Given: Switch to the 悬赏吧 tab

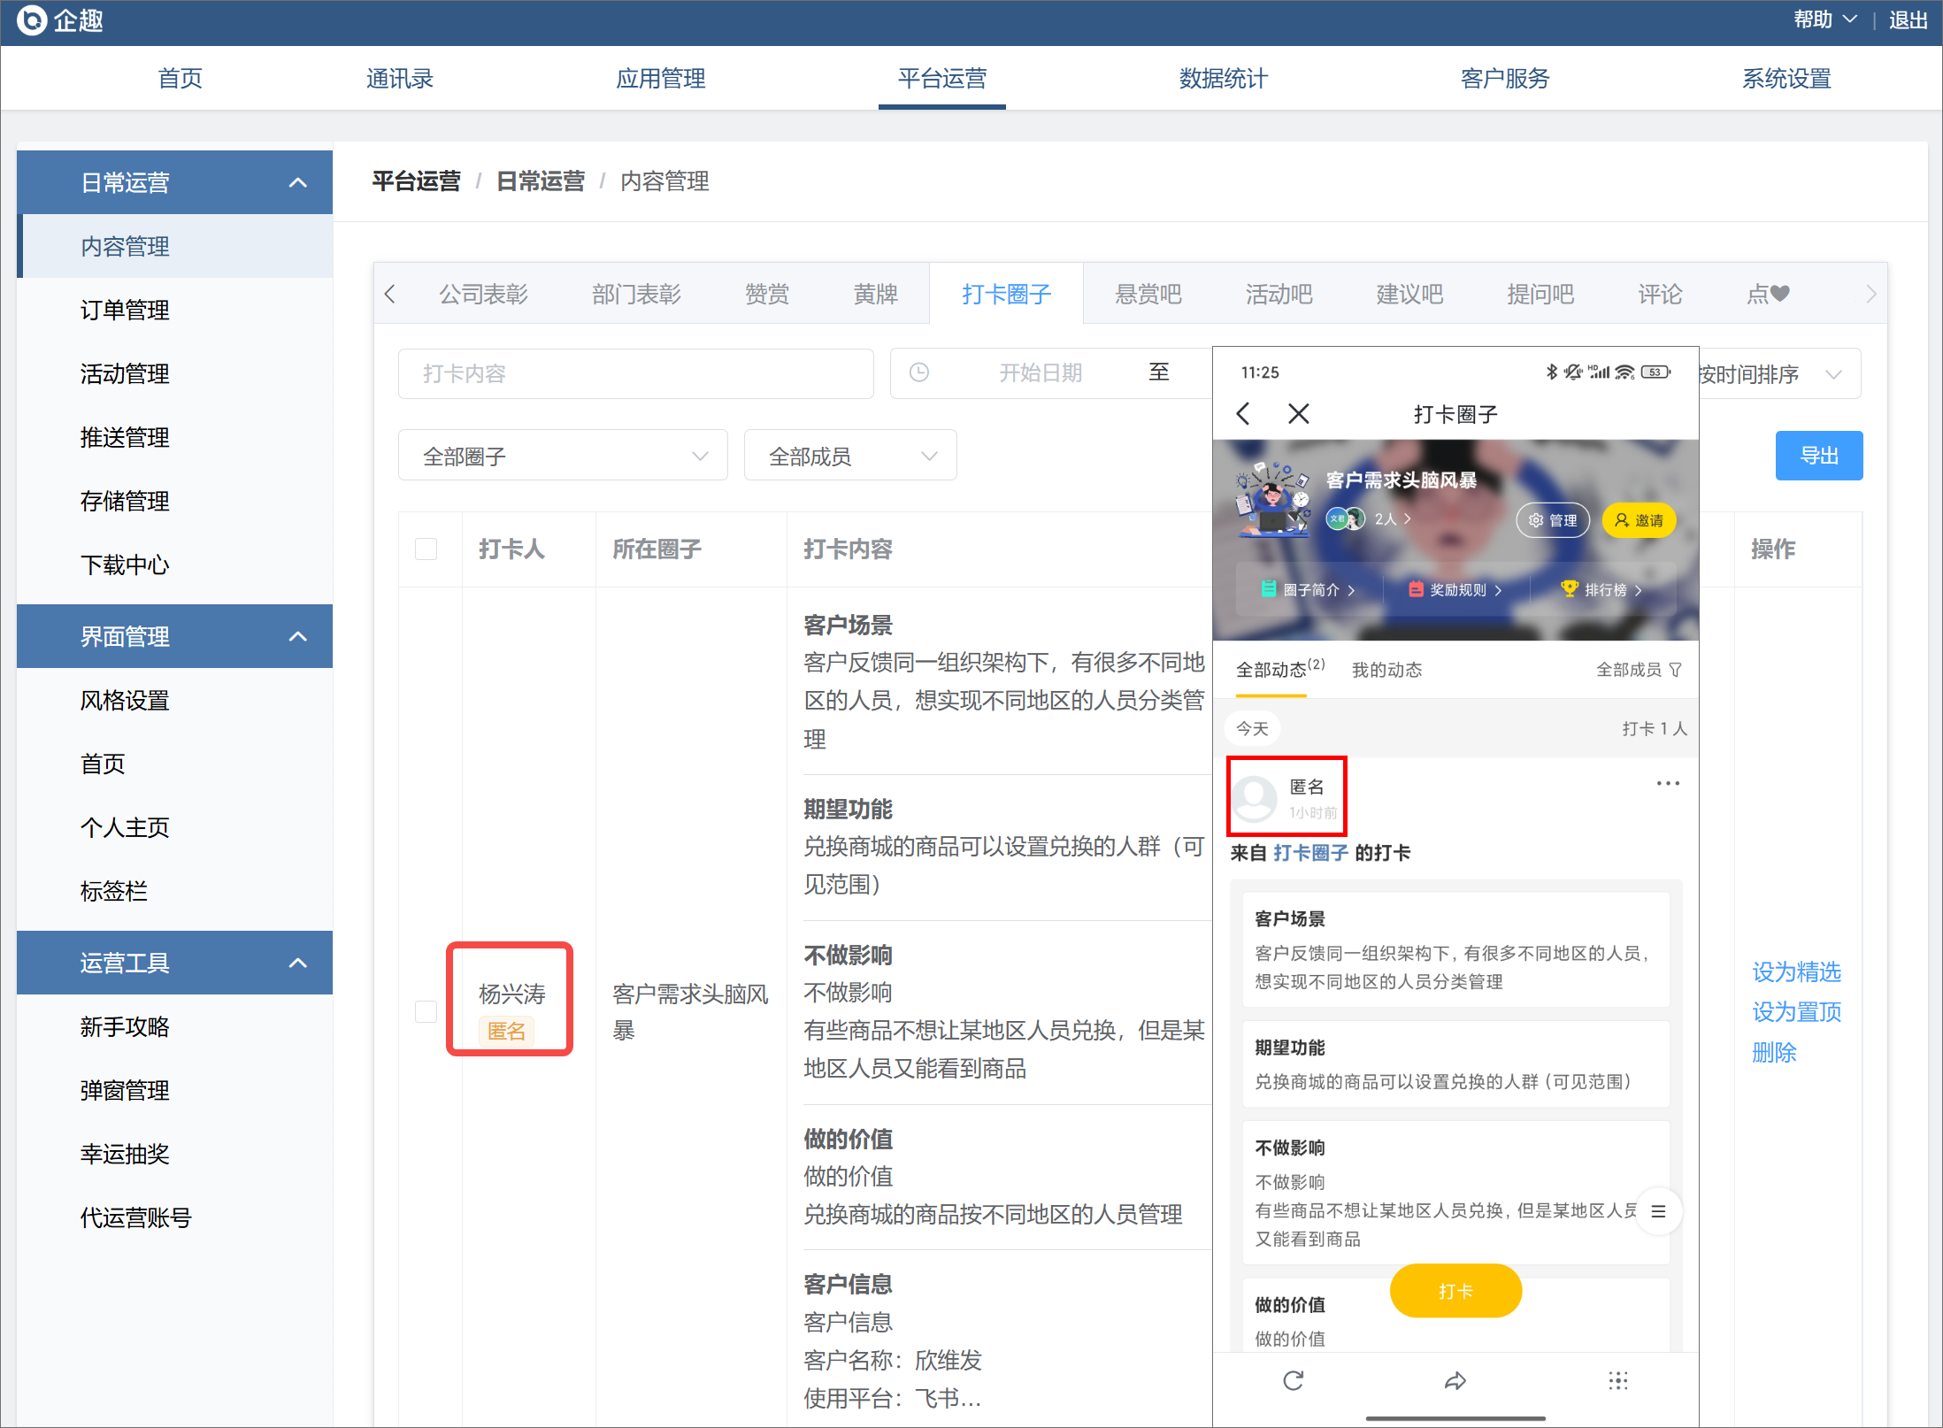Looking at the screenshot, I should (x=1148, y=294).
